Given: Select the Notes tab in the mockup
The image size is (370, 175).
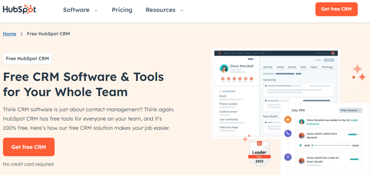Looking at the screenshot, I should pyautogui.click(x=280, y=67).
